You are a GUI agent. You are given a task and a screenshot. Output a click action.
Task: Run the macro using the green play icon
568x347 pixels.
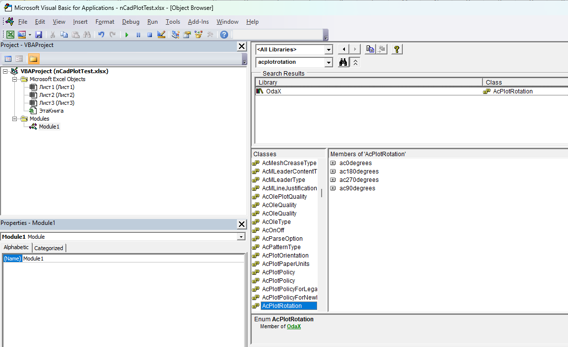127,35
